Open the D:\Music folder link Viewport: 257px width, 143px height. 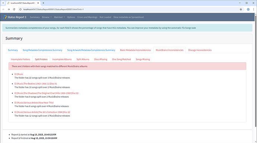tap(19, 74)
